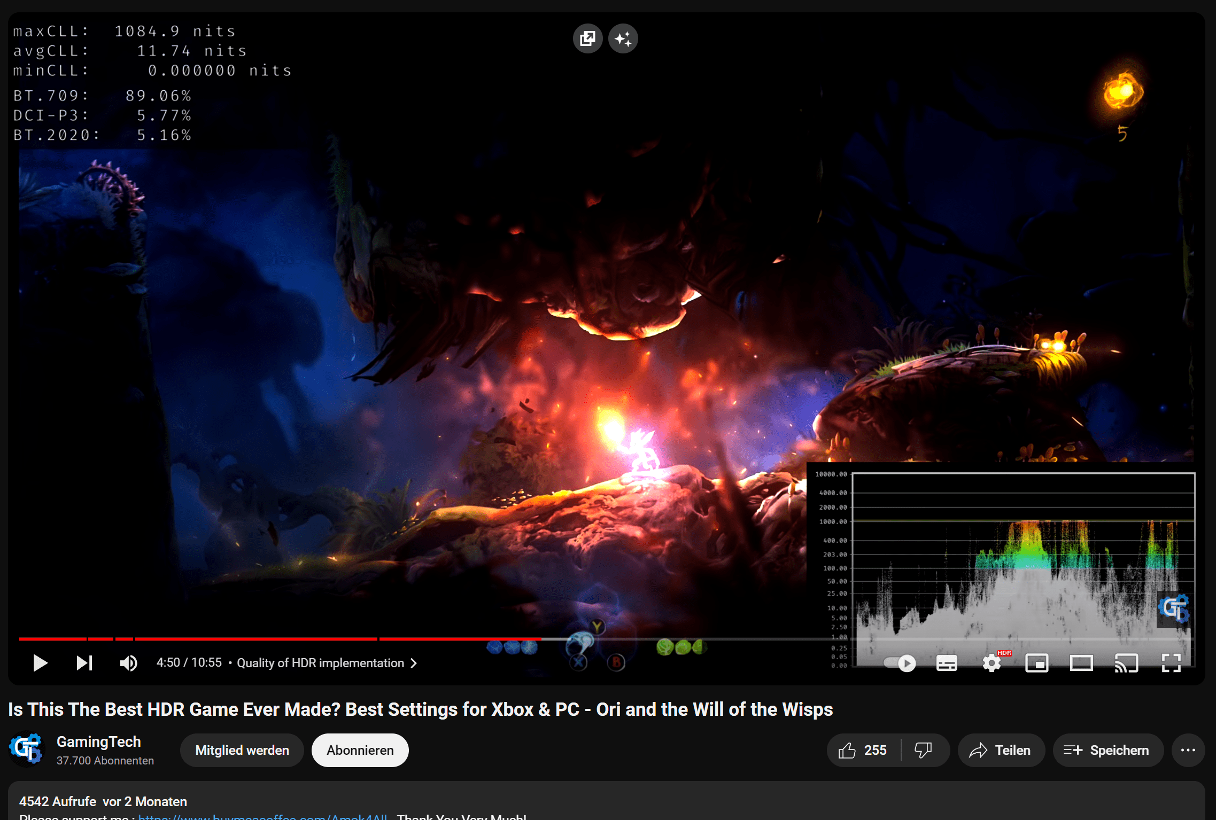This screenshot has height=820, width=1216.
Task: Mute the video volume
Action: [128, 663]
